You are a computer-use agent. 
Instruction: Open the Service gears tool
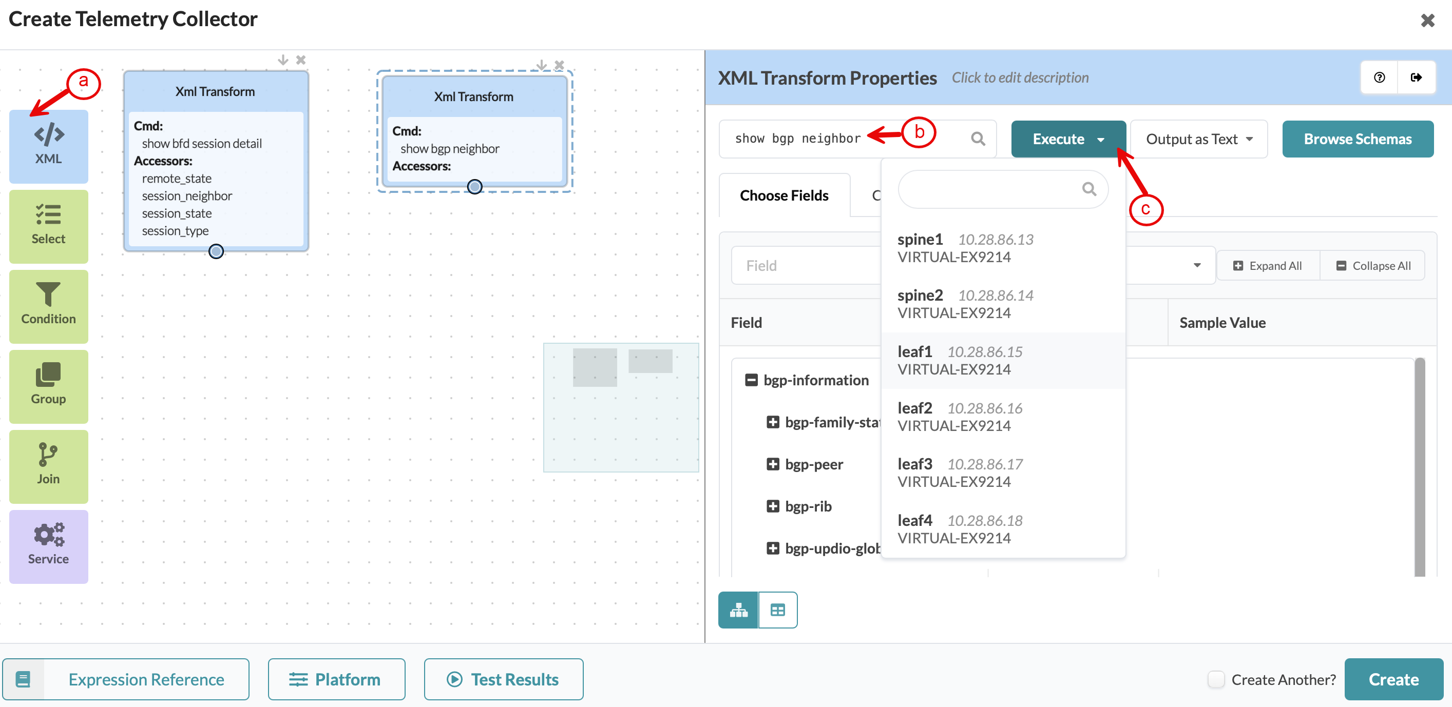click(x=48, y=546)
